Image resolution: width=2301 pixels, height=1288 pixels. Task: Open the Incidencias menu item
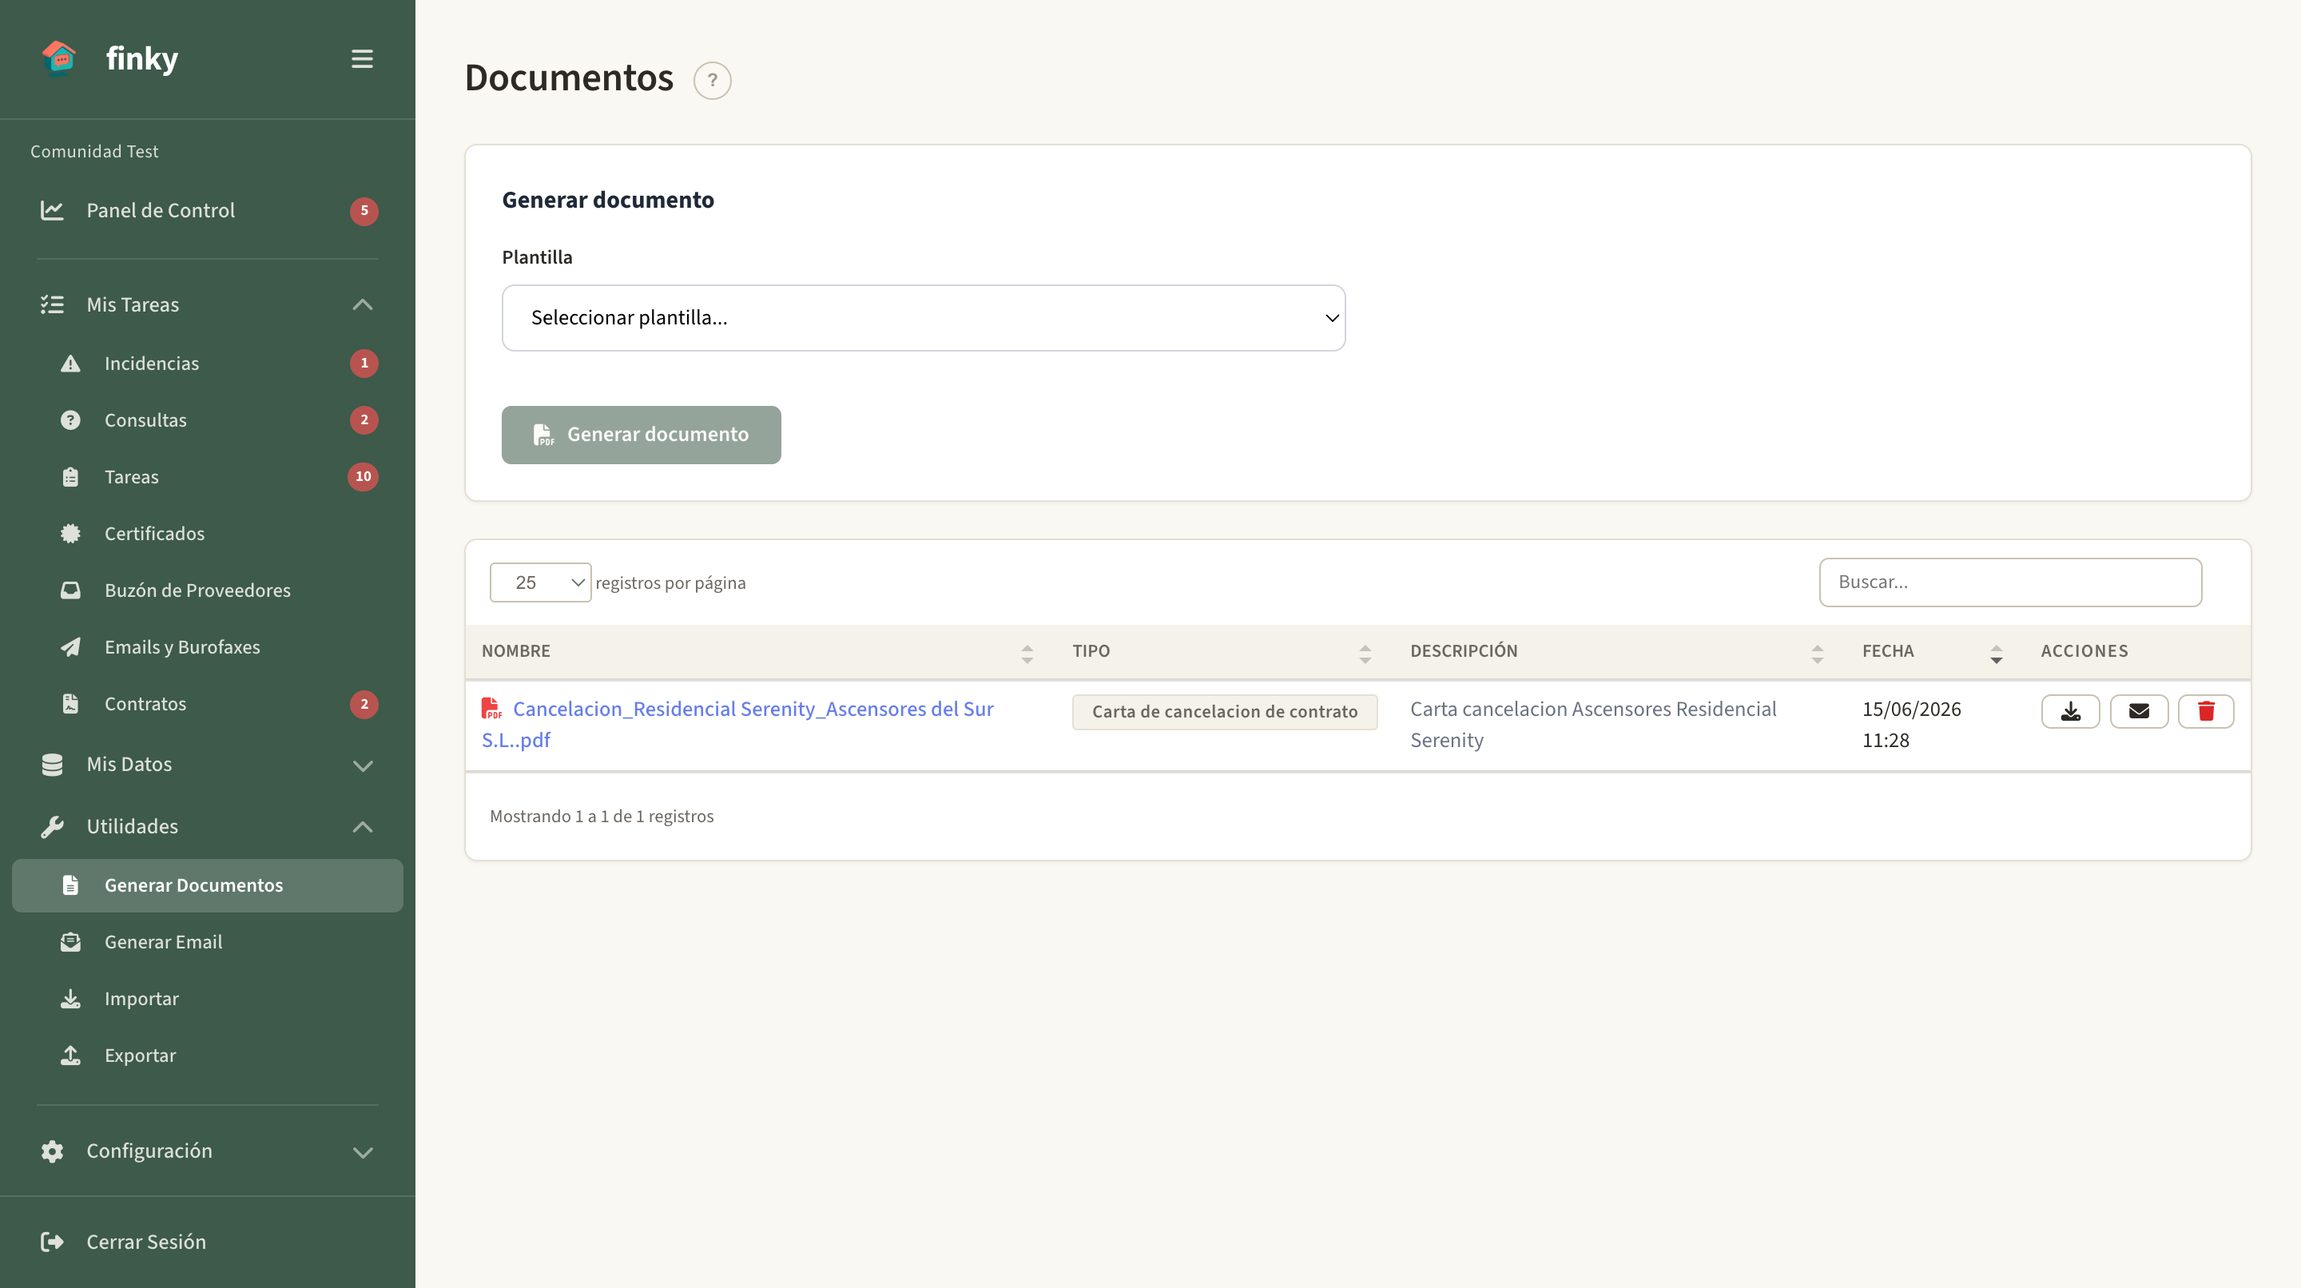pyautogui.click(x=207, y=364)
